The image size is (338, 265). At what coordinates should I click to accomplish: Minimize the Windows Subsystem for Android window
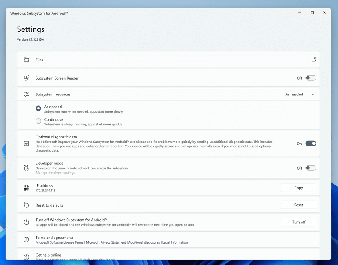[300, 12]
